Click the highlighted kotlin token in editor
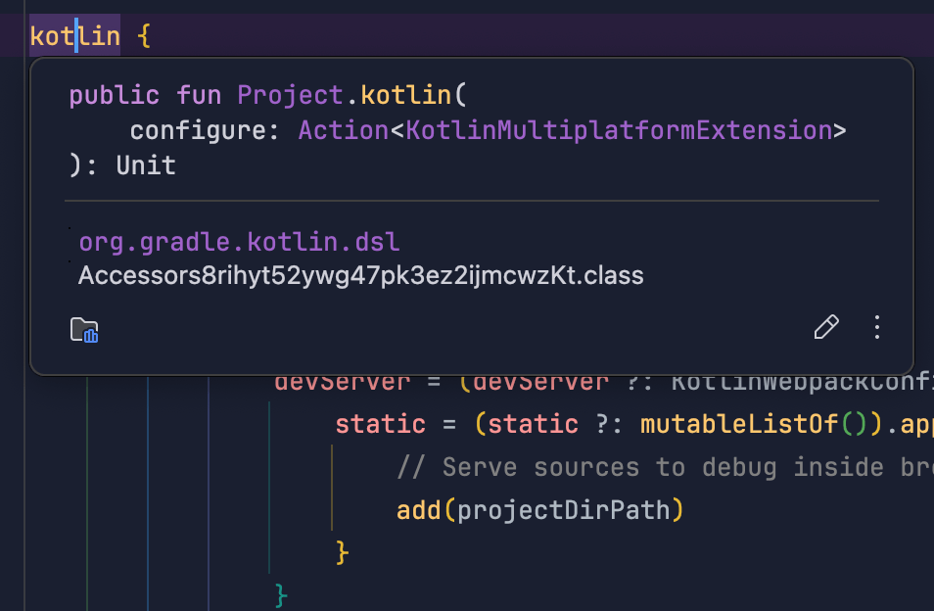This screenshot has height=611, width=934. pos(73,35)
